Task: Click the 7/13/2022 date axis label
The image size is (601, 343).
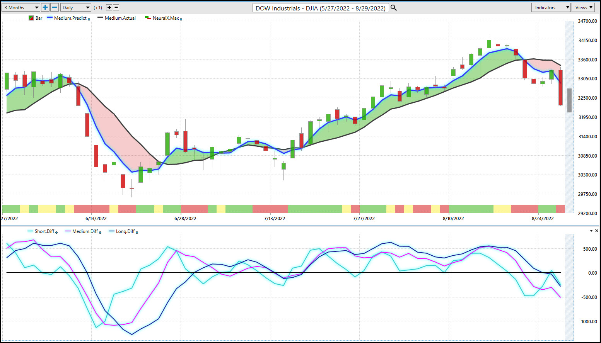Action: click(x=275, y=218)
